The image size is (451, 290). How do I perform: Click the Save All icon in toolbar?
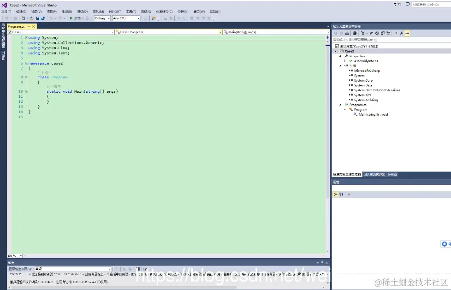pyautogui.click(x=43, y=18)
